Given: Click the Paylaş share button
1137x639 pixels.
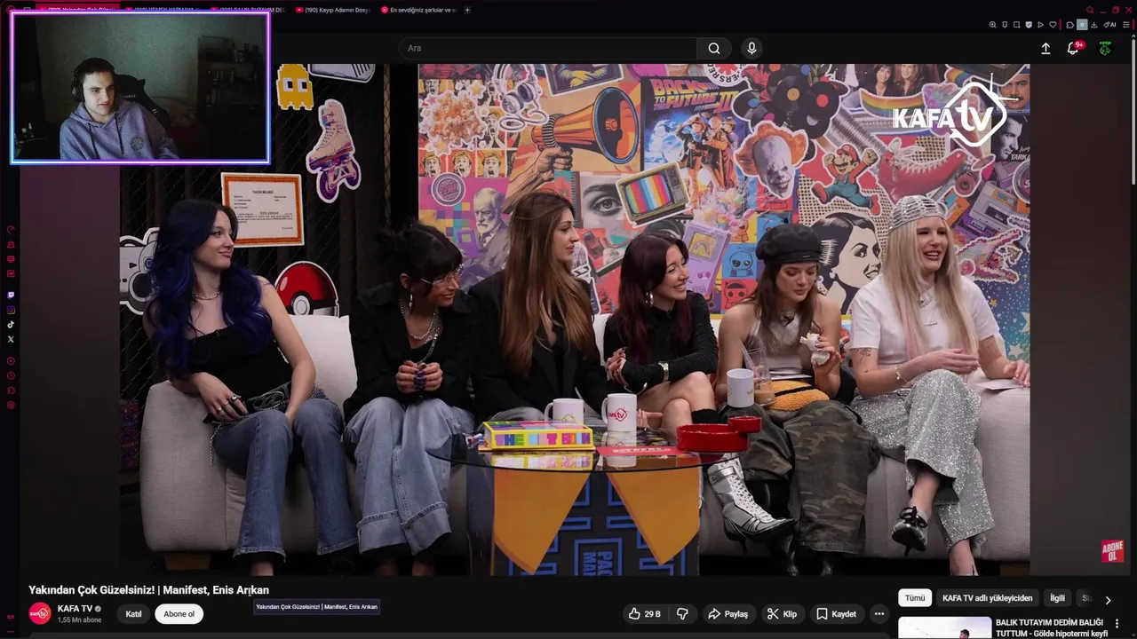Looking at the screenshot, I should 728,613.
